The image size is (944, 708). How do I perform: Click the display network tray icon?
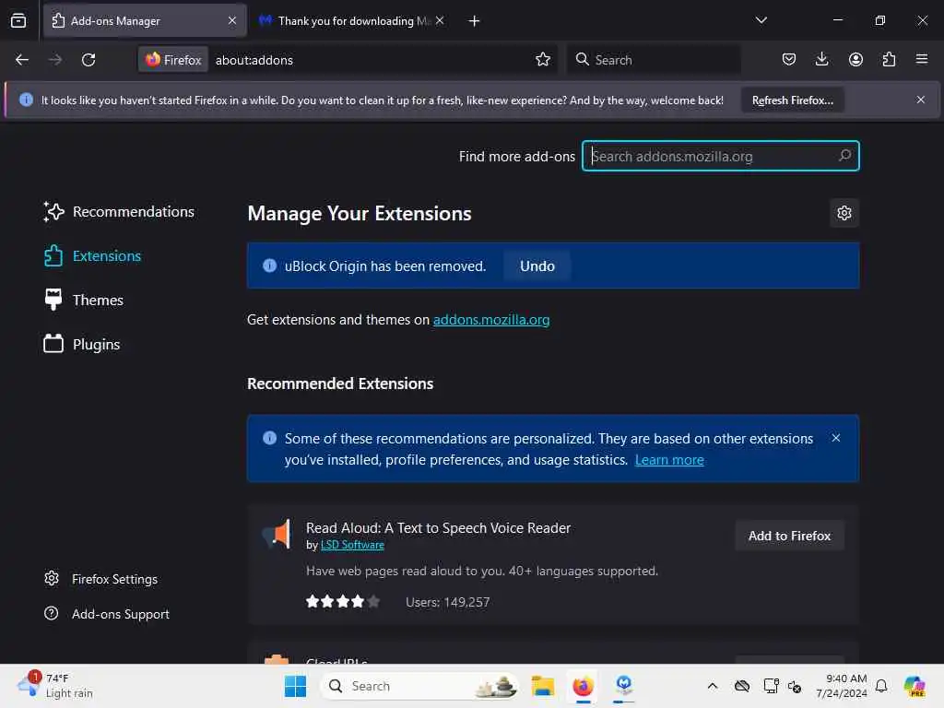[770, 686]
